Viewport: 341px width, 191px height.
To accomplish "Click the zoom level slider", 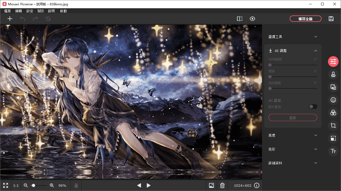I will point(39,185).
